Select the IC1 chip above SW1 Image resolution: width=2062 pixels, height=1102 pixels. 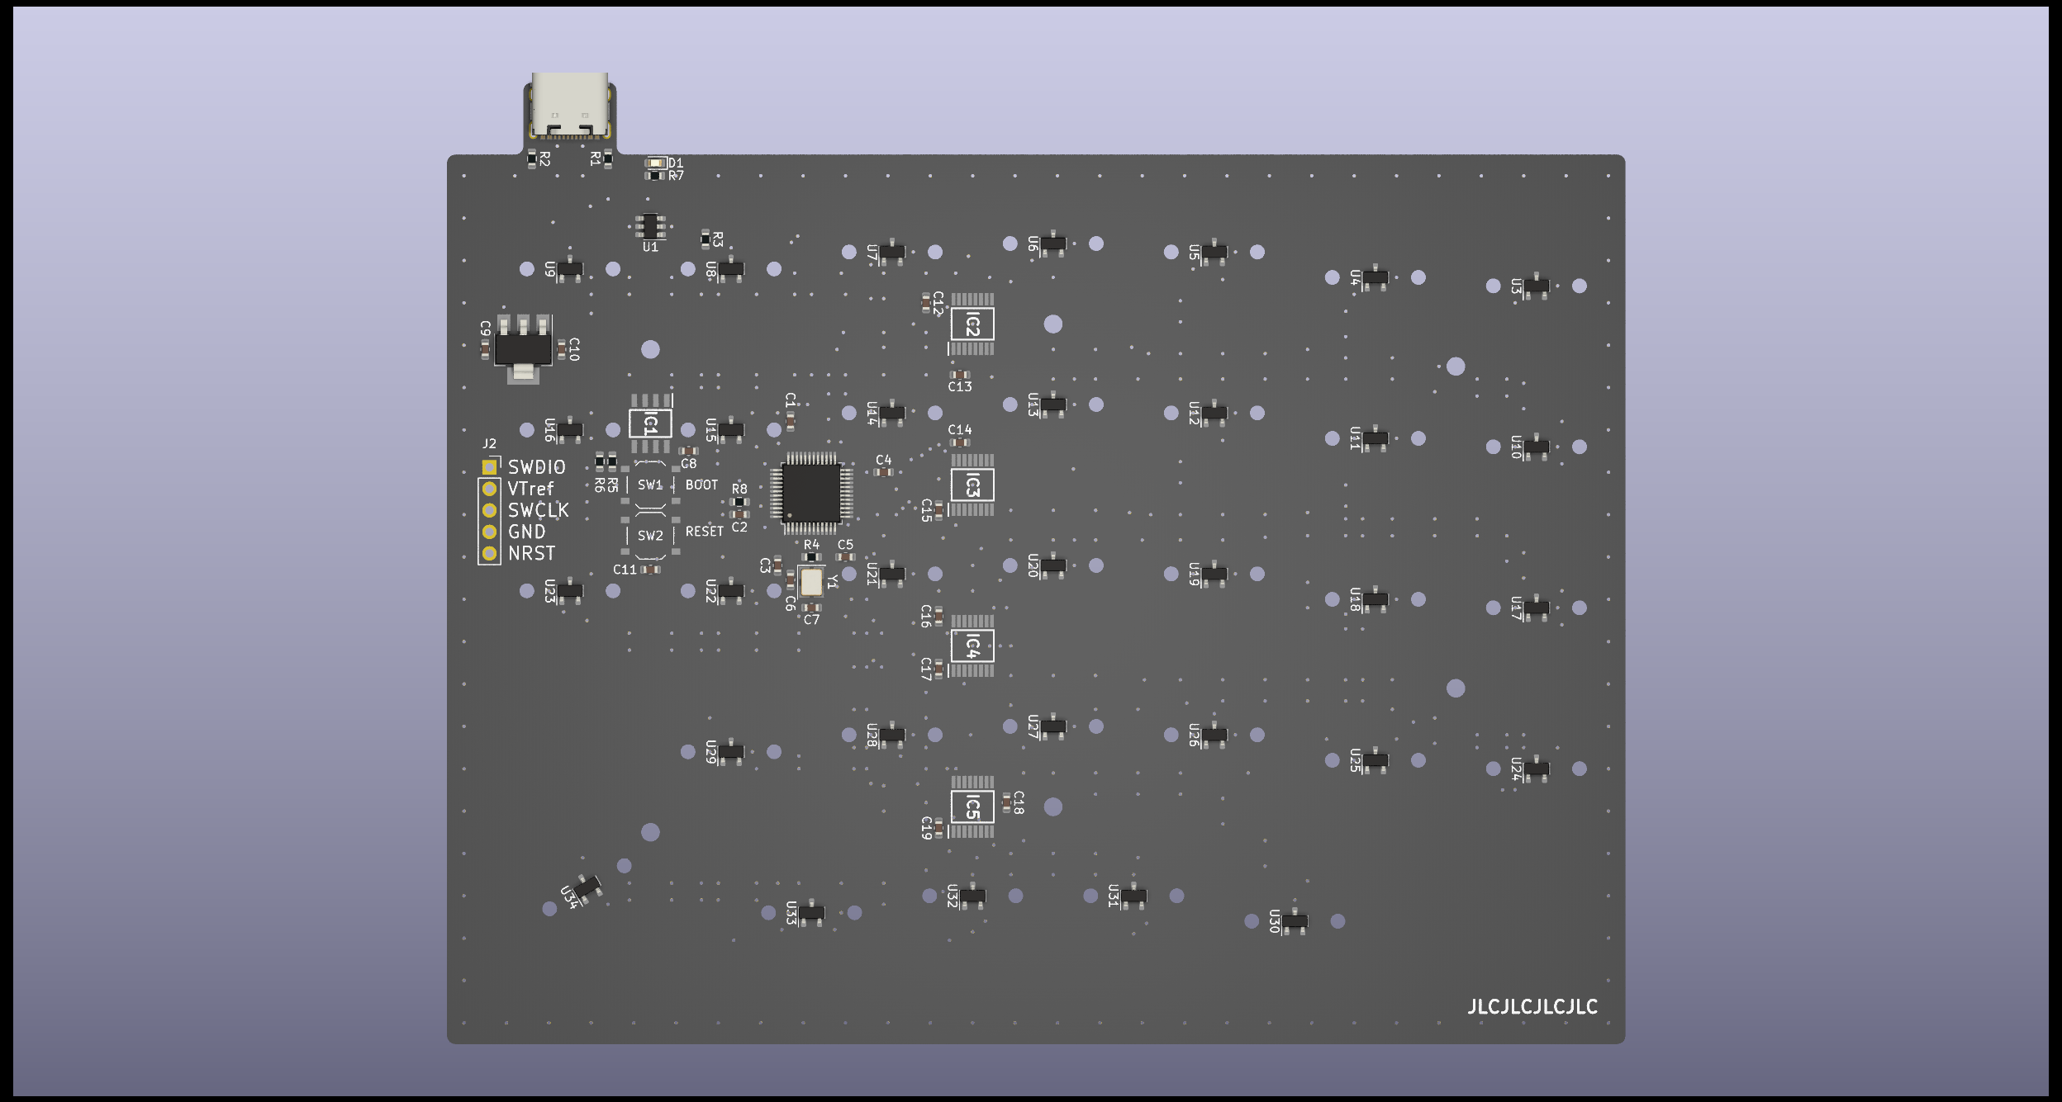650,423
